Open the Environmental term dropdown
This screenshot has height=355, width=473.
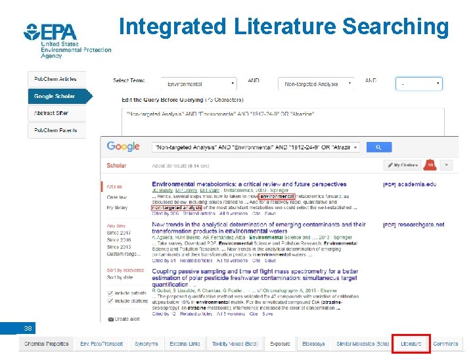[x=199, y=84]
